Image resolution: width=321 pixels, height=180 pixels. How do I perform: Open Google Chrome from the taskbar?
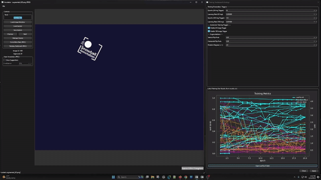click(x=186, y=177)
